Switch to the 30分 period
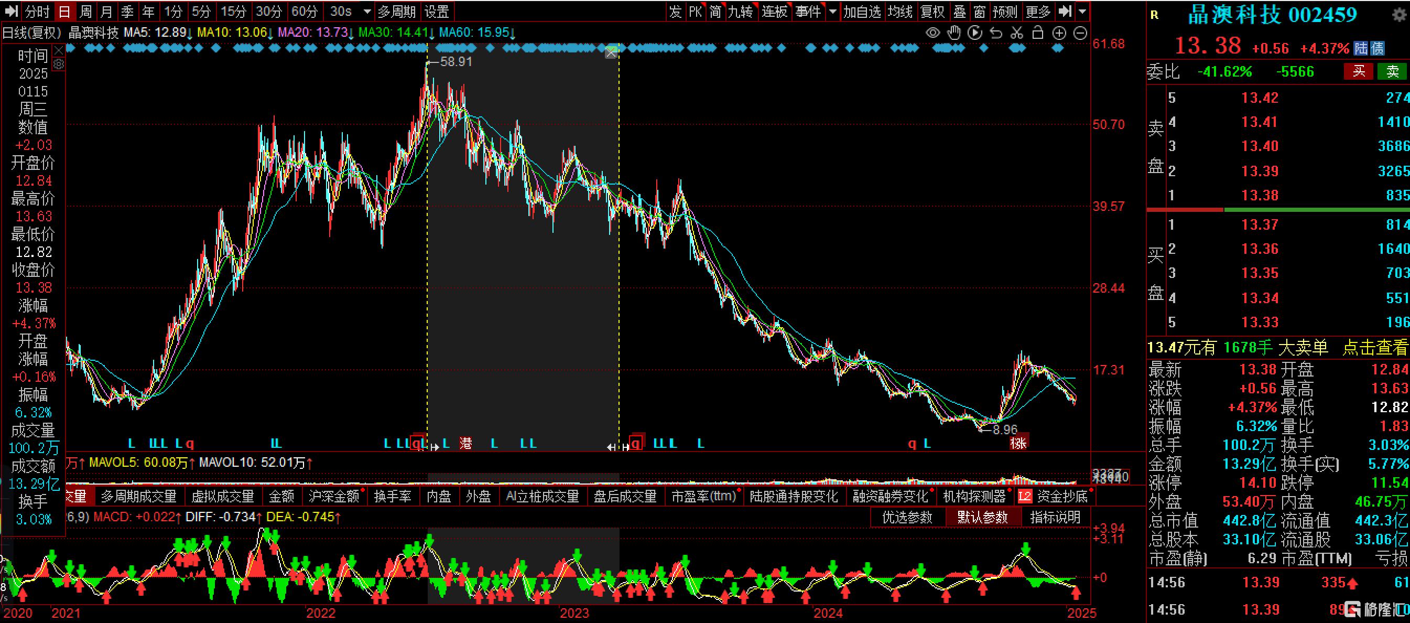 point(269,12)
